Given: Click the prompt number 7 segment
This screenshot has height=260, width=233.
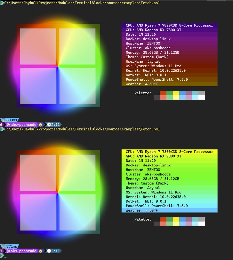Looking at the screenshot, I should click(2, 251).
